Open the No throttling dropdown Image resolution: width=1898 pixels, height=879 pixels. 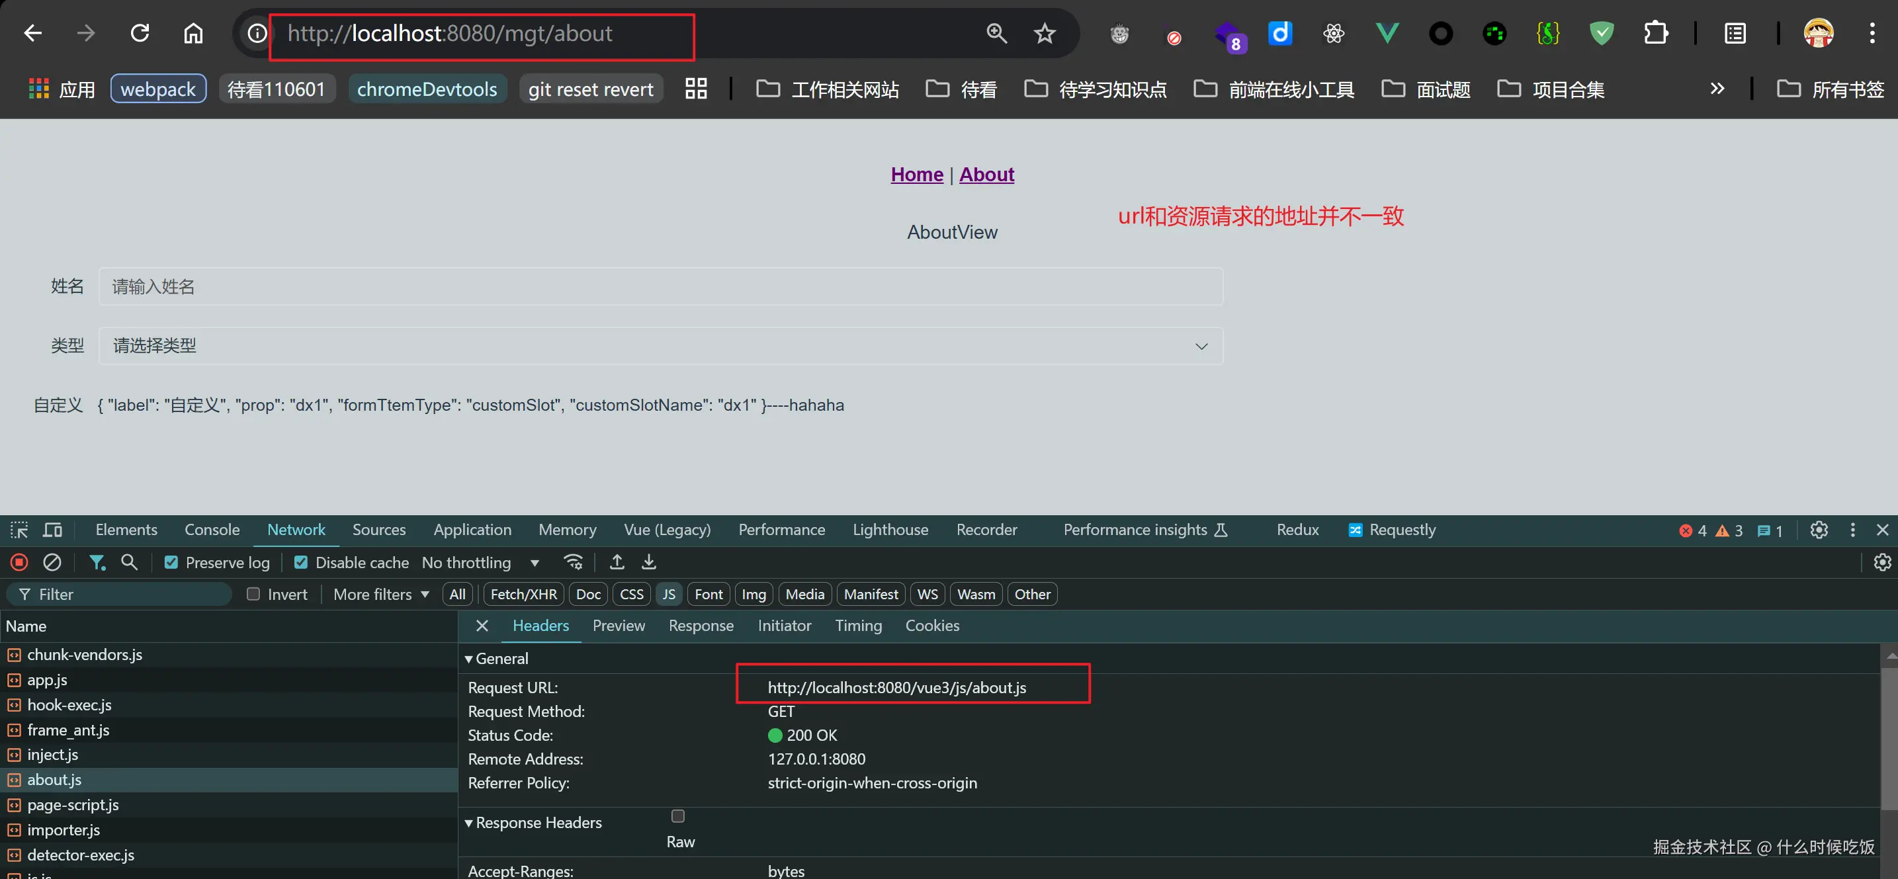click(480, 562)
